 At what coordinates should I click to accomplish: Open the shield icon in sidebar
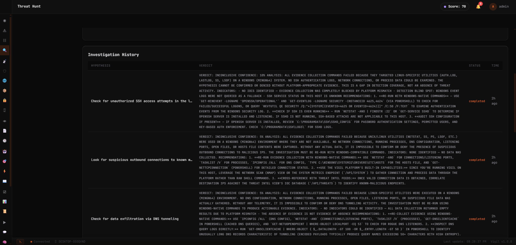[x=5, y=71]
